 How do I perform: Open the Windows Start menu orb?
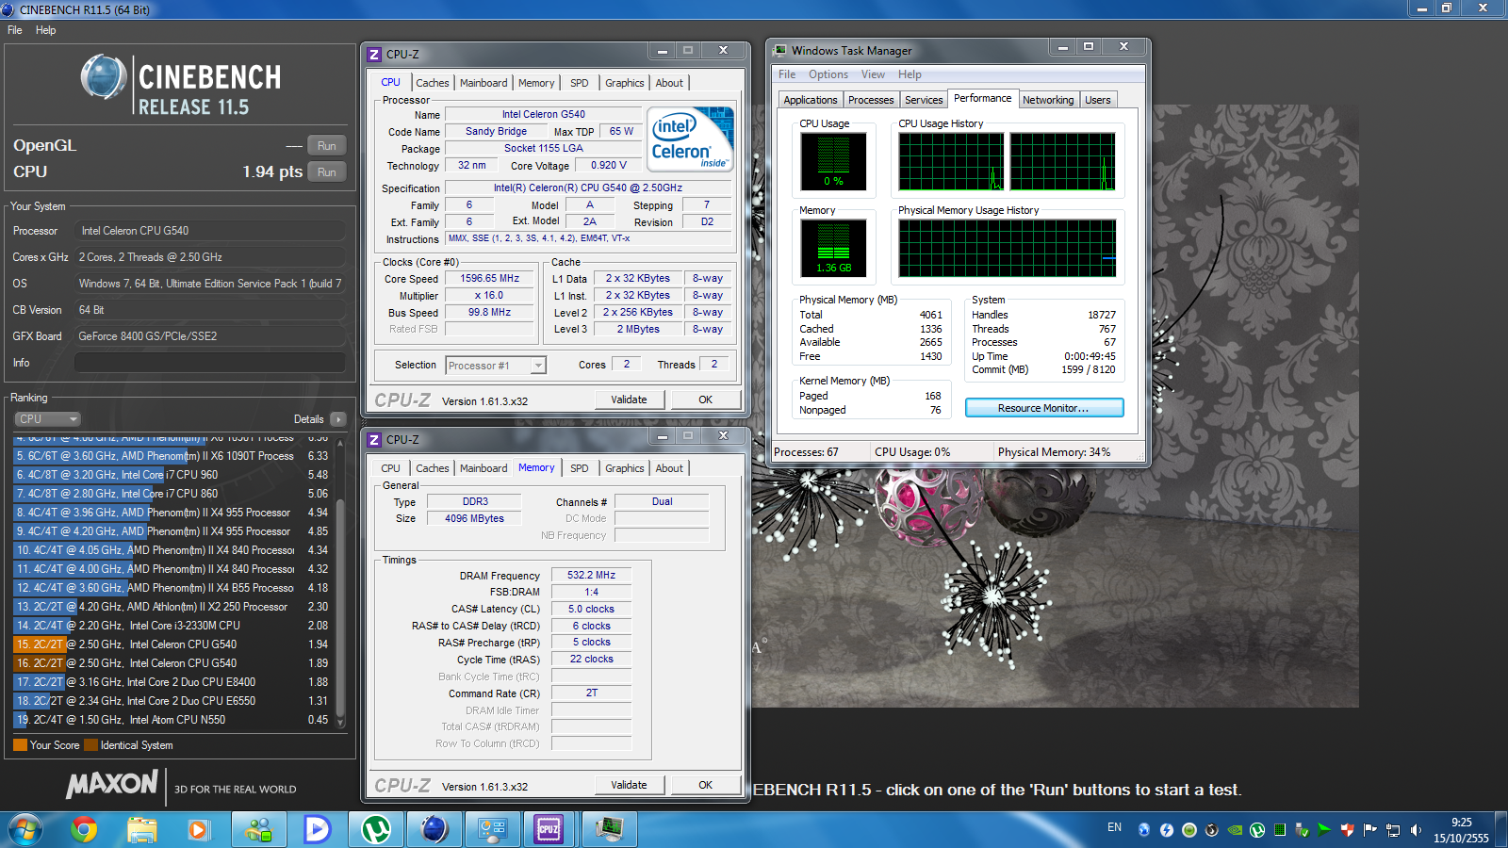[x=25, y=829]
